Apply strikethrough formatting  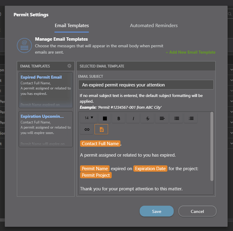coord(148,118)
